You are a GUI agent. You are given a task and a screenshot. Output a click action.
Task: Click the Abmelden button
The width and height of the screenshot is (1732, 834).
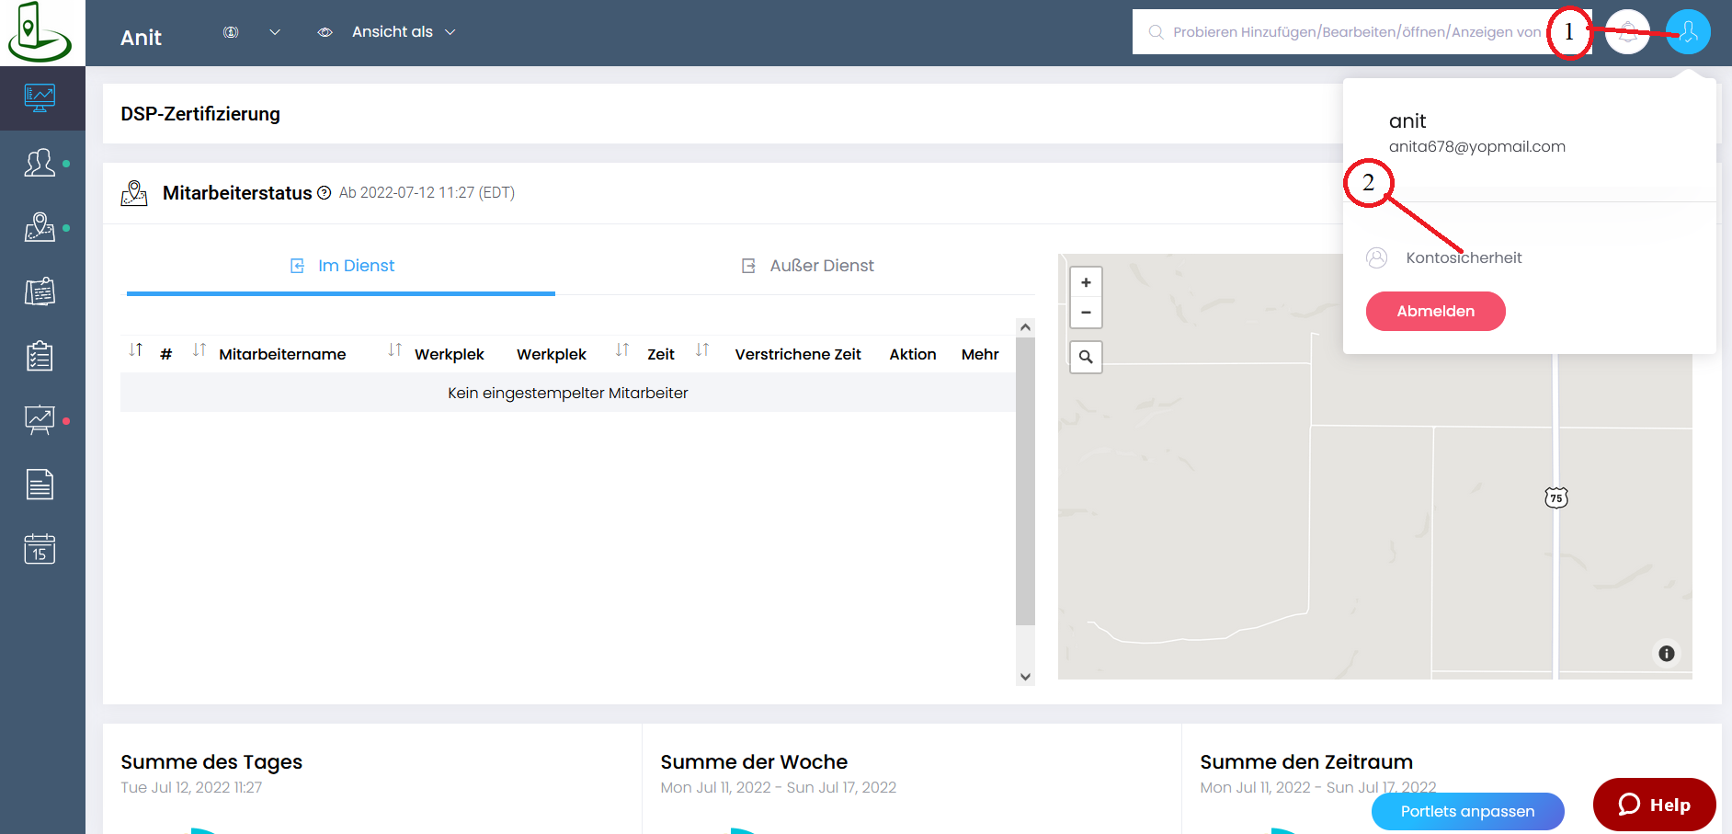pos(1435,311)
